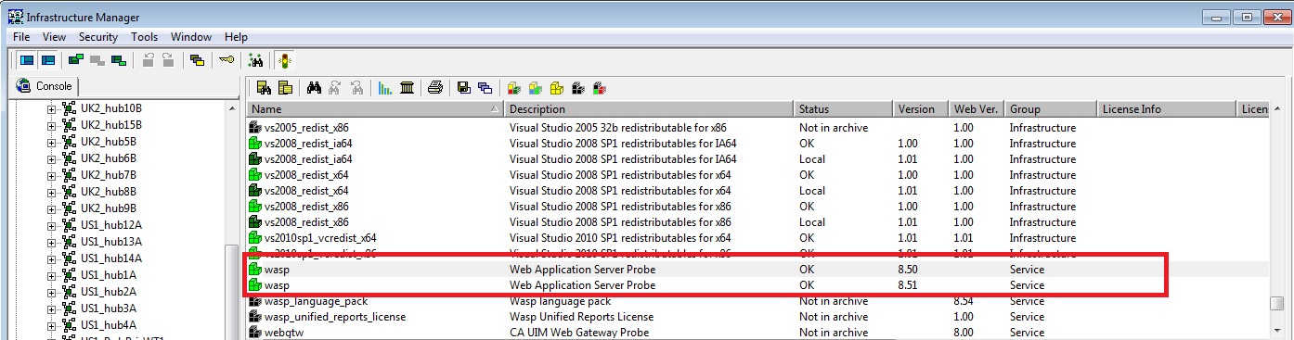
Task: Toggle the first blue window-pane view button
Action: (27, 60)
